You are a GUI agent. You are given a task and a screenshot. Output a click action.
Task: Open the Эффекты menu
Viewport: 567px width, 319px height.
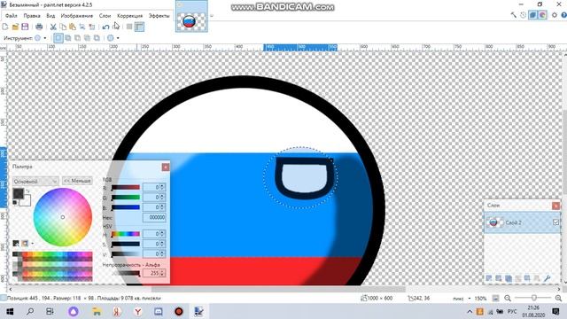[x=159, y=16]
